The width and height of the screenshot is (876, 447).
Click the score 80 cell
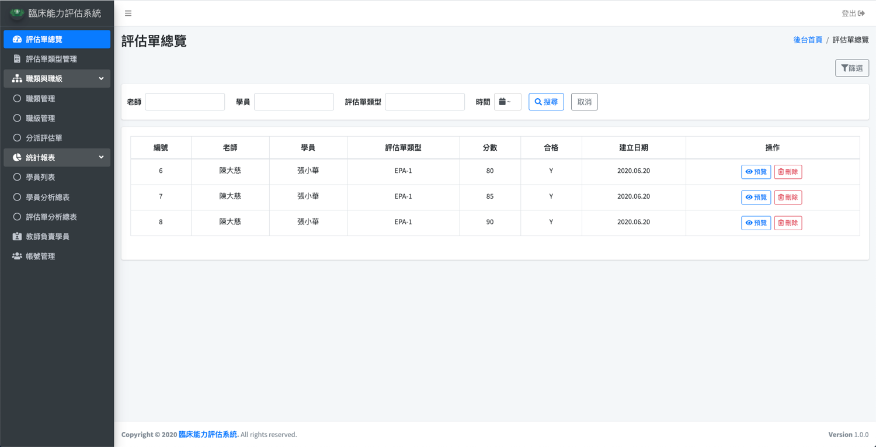click(490, 171)
